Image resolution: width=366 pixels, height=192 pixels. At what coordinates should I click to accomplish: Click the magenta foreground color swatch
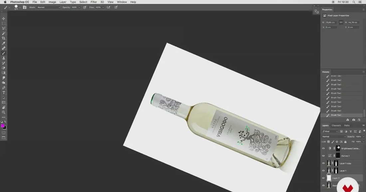3,126
